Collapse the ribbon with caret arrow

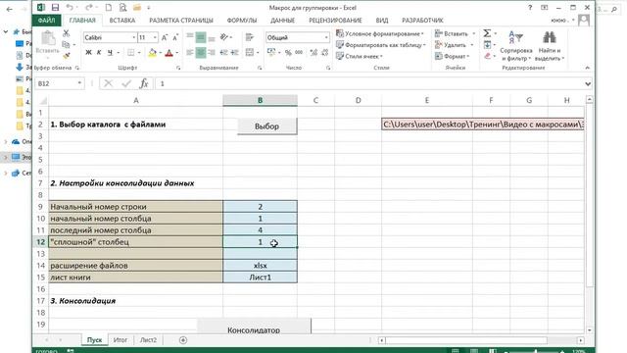pos(587,68)
